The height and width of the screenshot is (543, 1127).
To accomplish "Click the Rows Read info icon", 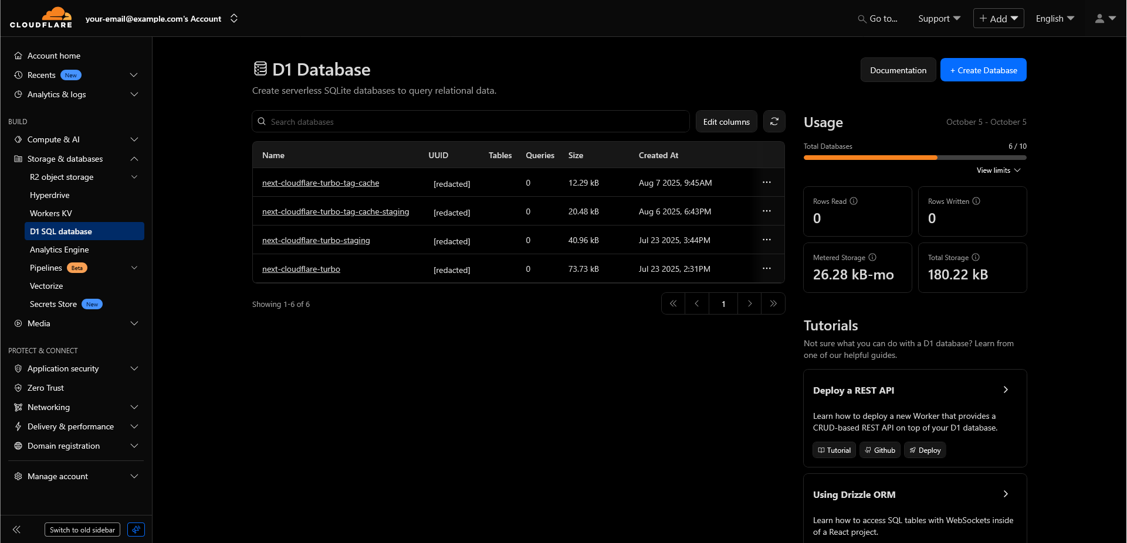I will coord(854,201).
